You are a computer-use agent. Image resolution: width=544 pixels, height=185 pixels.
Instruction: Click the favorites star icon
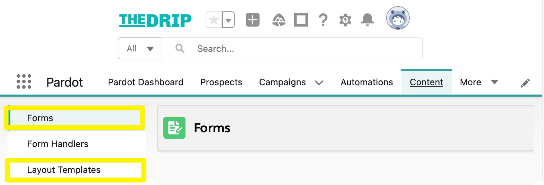pyautogui.click(x=214, y=20)
